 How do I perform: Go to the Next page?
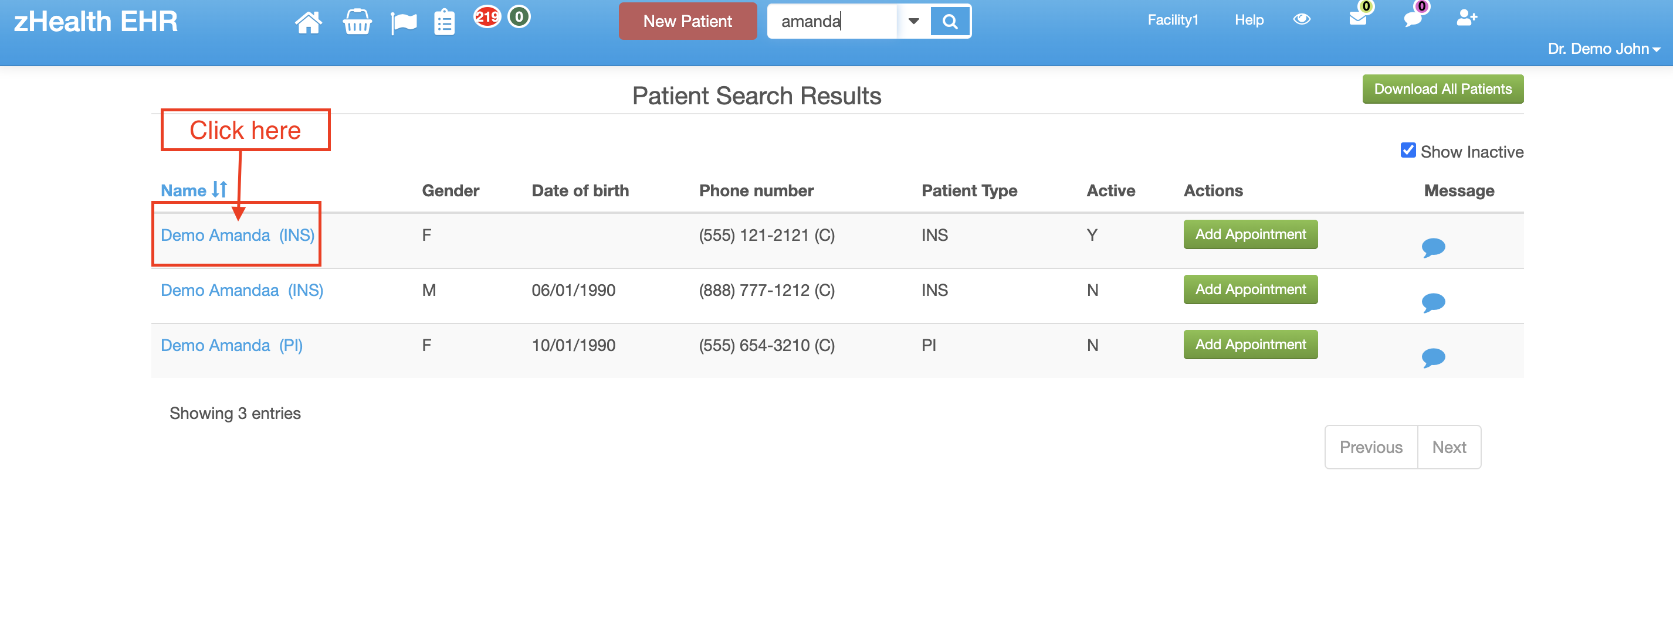(1449, 447)
